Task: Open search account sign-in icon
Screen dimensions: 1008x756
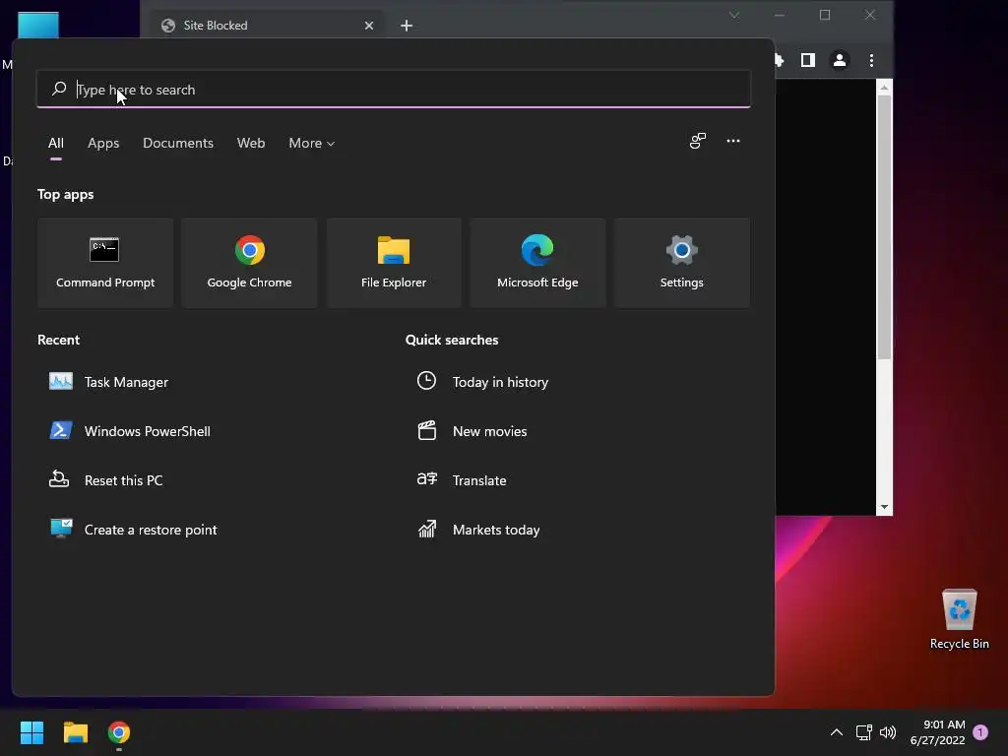Action: (698, 141)
